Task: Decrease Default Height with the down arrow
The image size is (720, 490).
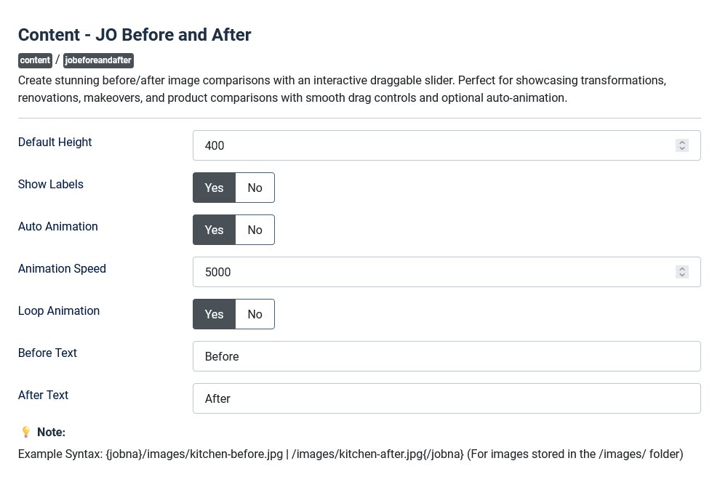Action: click(681, 149)
